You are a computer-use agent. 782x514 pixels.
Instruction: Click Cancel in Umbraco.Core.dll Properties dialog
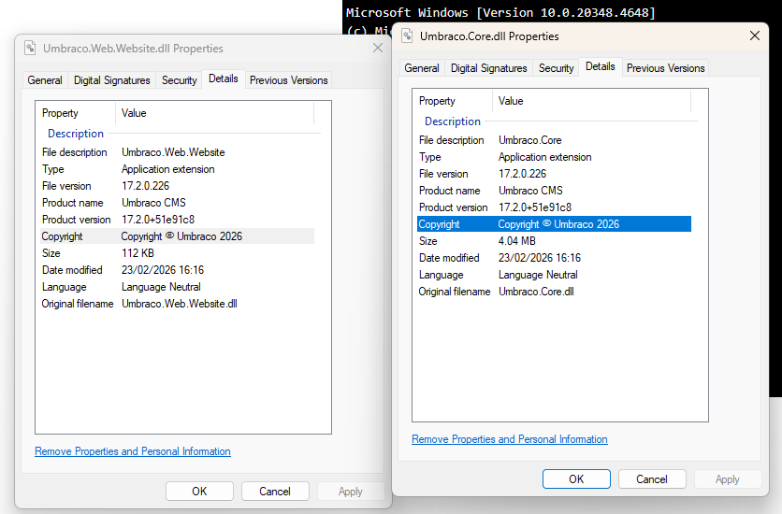point(652,478)
